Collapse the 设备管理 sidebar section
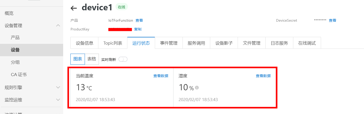 coord(58,26)
